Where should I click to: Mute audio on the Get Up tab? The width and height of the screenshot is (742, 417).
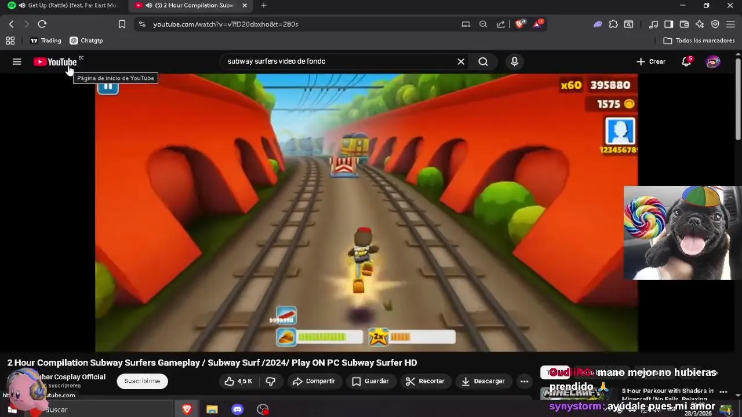[22, 5]
